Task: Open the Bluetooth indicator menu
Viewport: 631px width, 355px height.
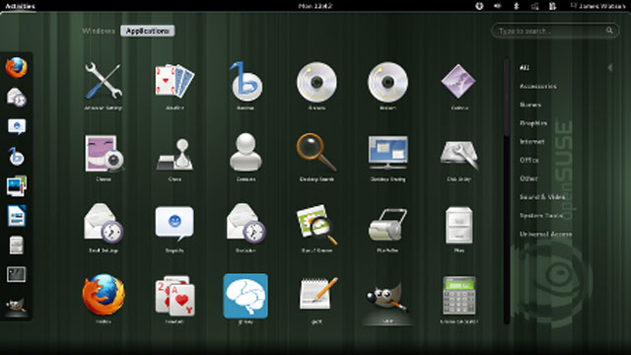Action: (x=517, y=6)
